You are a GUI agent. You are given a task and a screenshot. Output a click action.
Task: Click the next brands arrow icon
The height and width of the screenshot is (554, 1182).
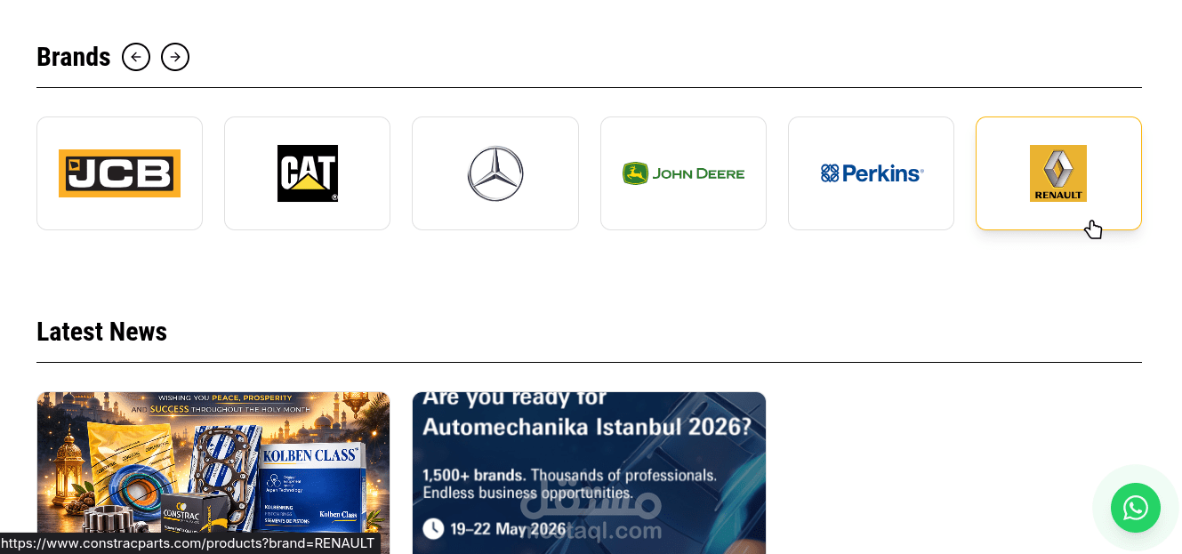(x=175, y=57)
